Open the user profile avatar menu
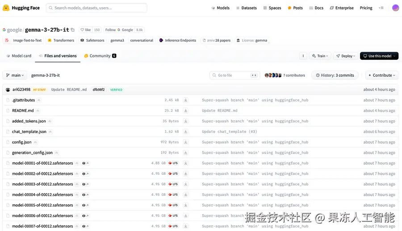Screen dimensions: 402x231 pyautogui.click(x=396, y=8)
